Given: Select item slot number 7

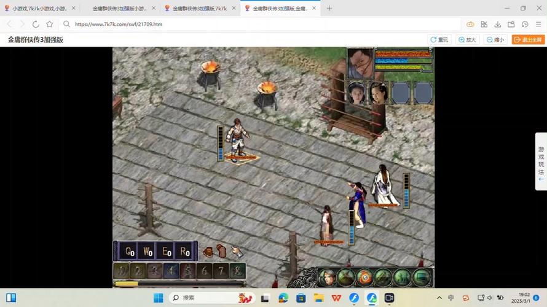Looking at the screenshot, I should tap(221, 271).
